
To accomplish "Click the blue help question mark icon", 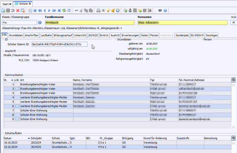I will click(x=165, y=11).
